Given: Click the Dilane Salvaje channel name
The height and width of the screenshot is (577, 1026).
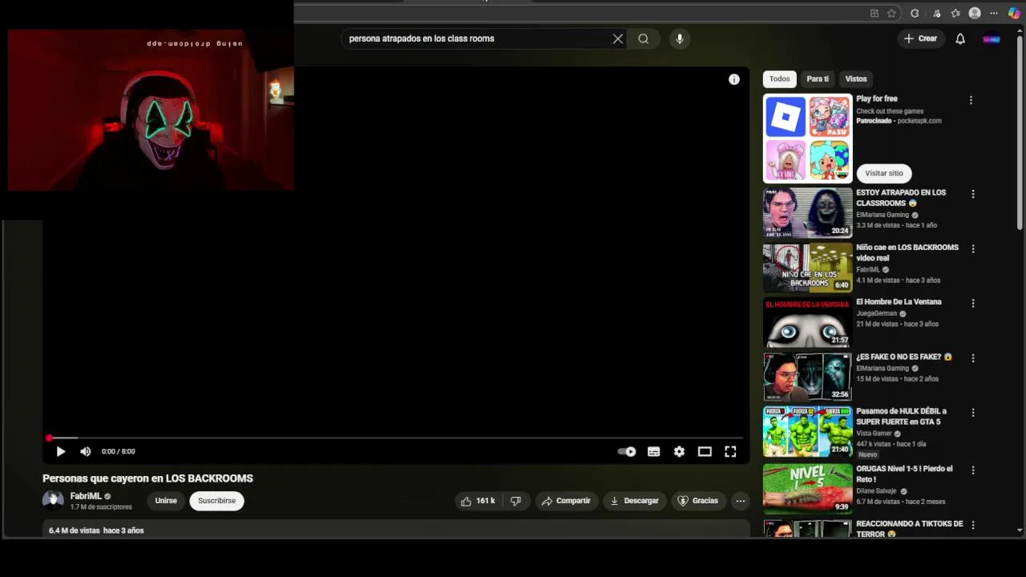Looking at the screenshot, I should 876,491.
